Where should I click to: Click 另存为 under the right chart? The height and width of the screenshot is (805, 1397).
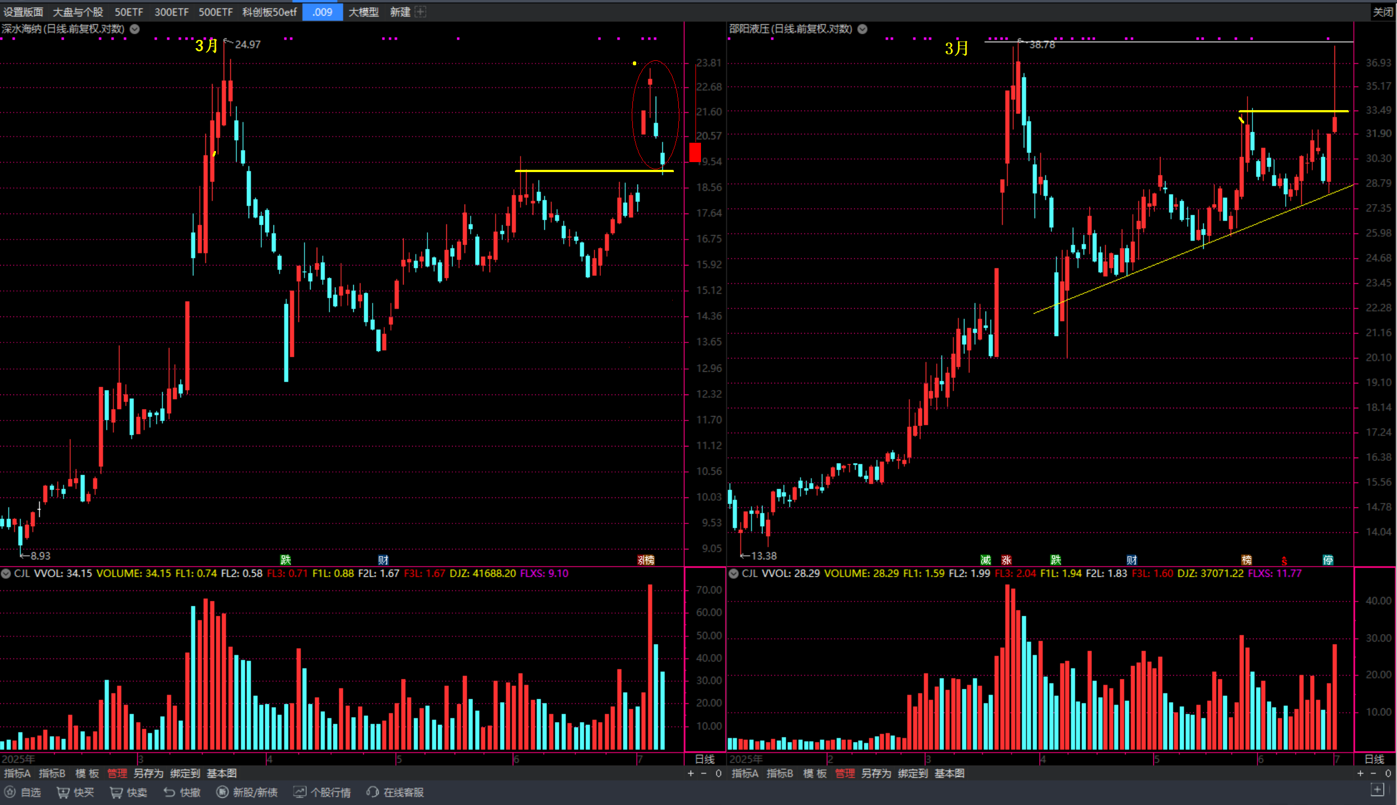[876, 773]
